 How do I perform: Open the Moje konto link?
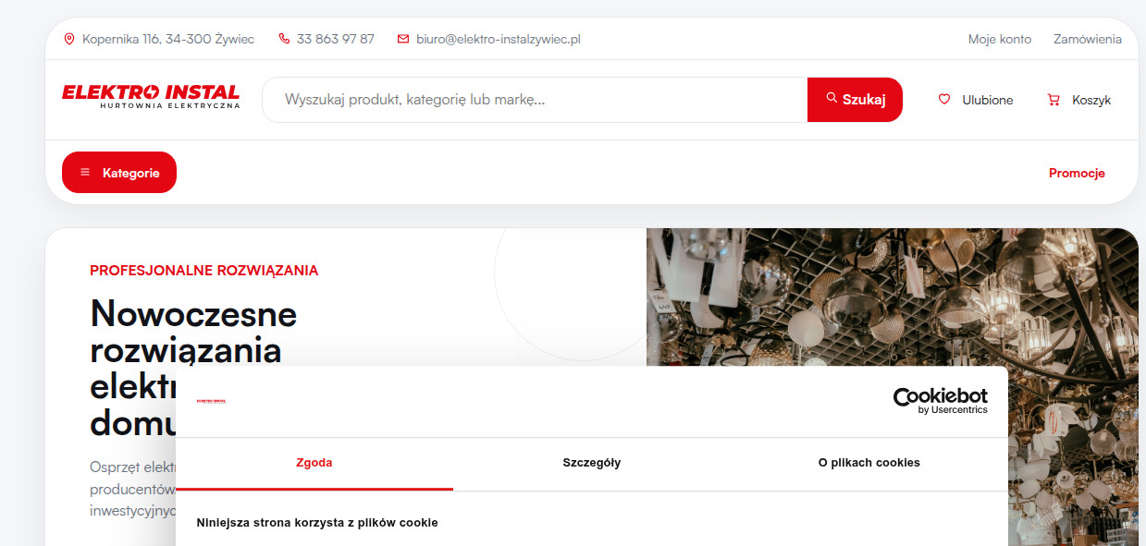[999, 39]
